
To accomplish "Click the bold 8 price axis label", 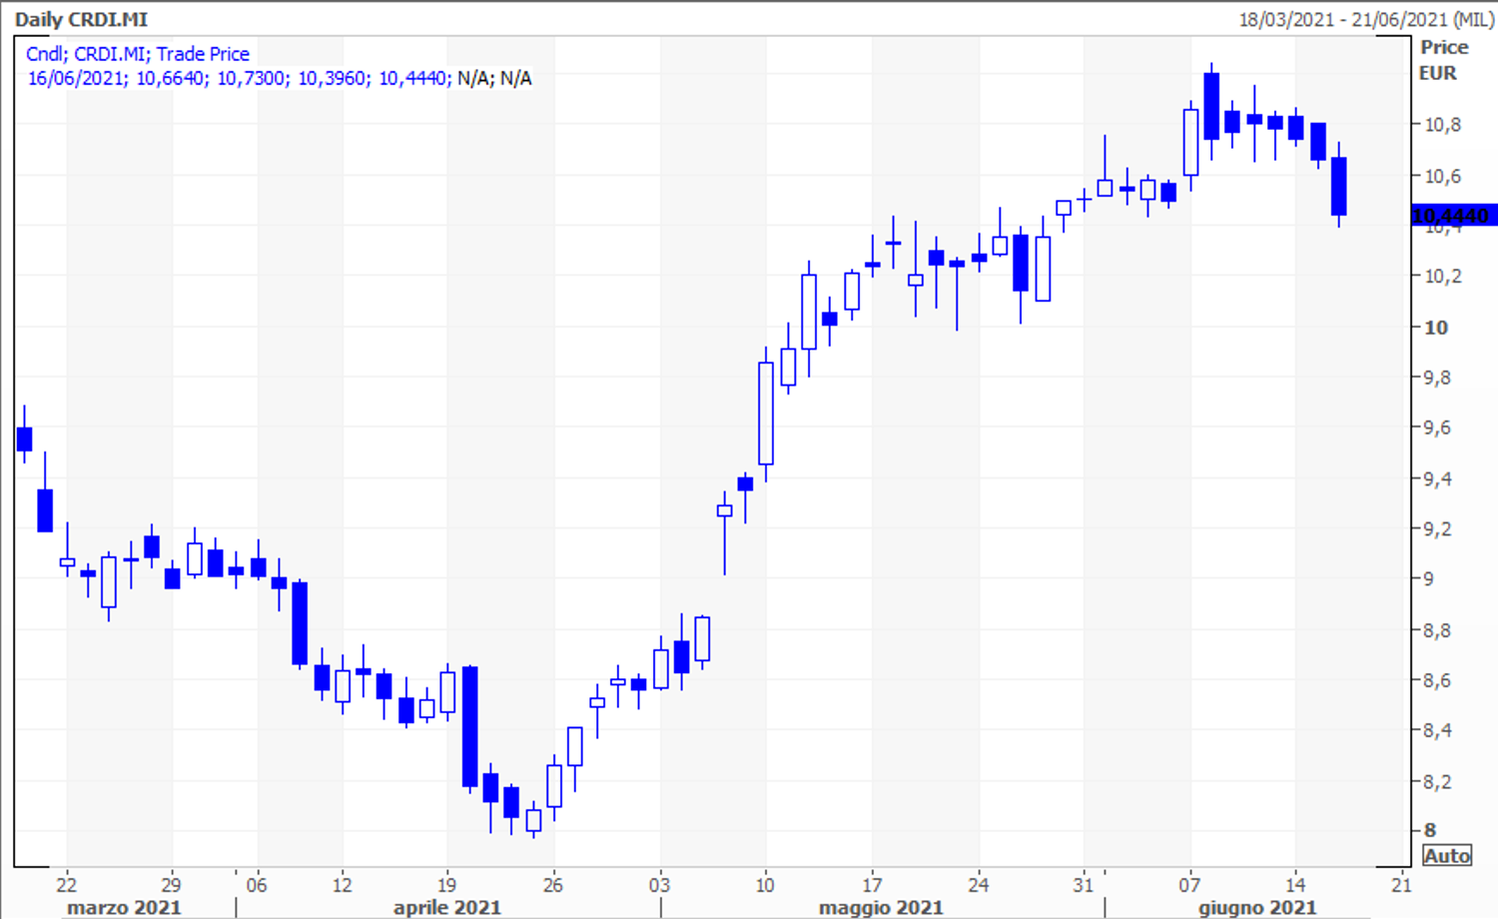I will [x=1430, y=830].
